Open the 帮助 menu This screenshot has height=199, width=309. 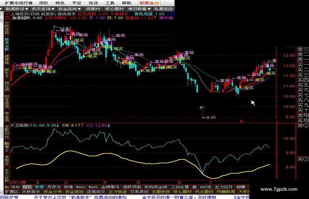point(127,3)
